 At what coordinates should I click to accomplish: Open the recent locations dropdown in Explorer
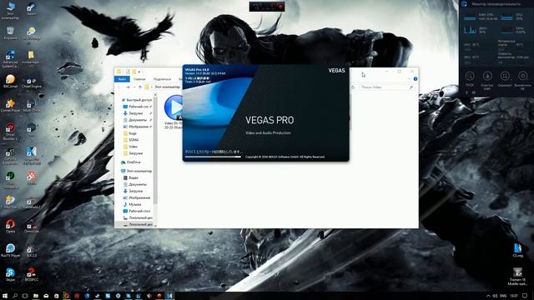[x=133, y=87]
